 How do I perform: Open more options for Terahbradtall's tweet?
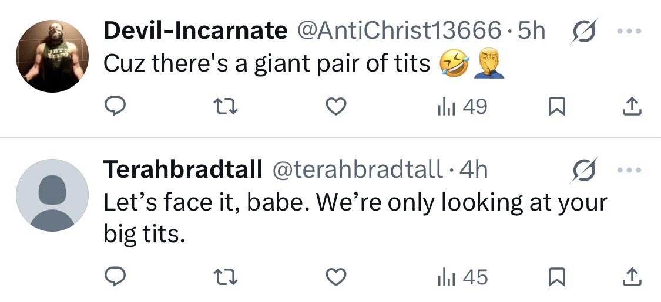point(630,170)
